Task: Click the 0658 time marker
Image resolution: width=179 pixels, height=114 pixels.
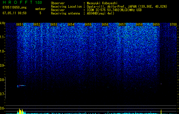Action: 139,25
